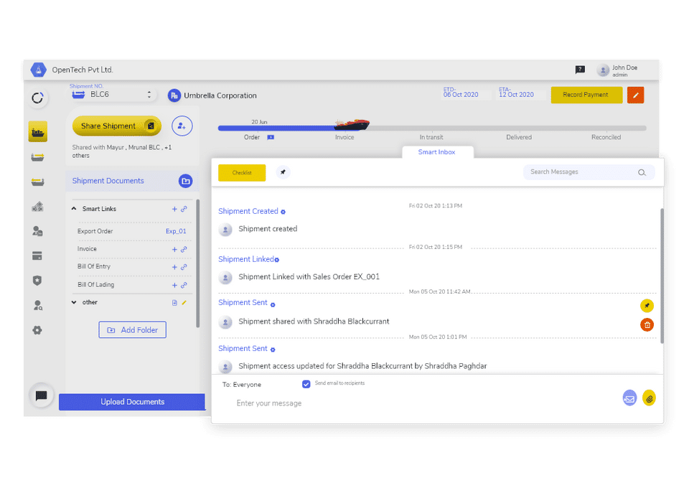Click the flag icon beside Order stage
This screenshot has width=689, height=483.
click(x=271, y=138)
